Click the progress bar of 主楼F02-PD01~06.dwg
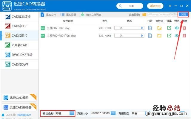Screen dimensions: 191x119 [129, 36]
